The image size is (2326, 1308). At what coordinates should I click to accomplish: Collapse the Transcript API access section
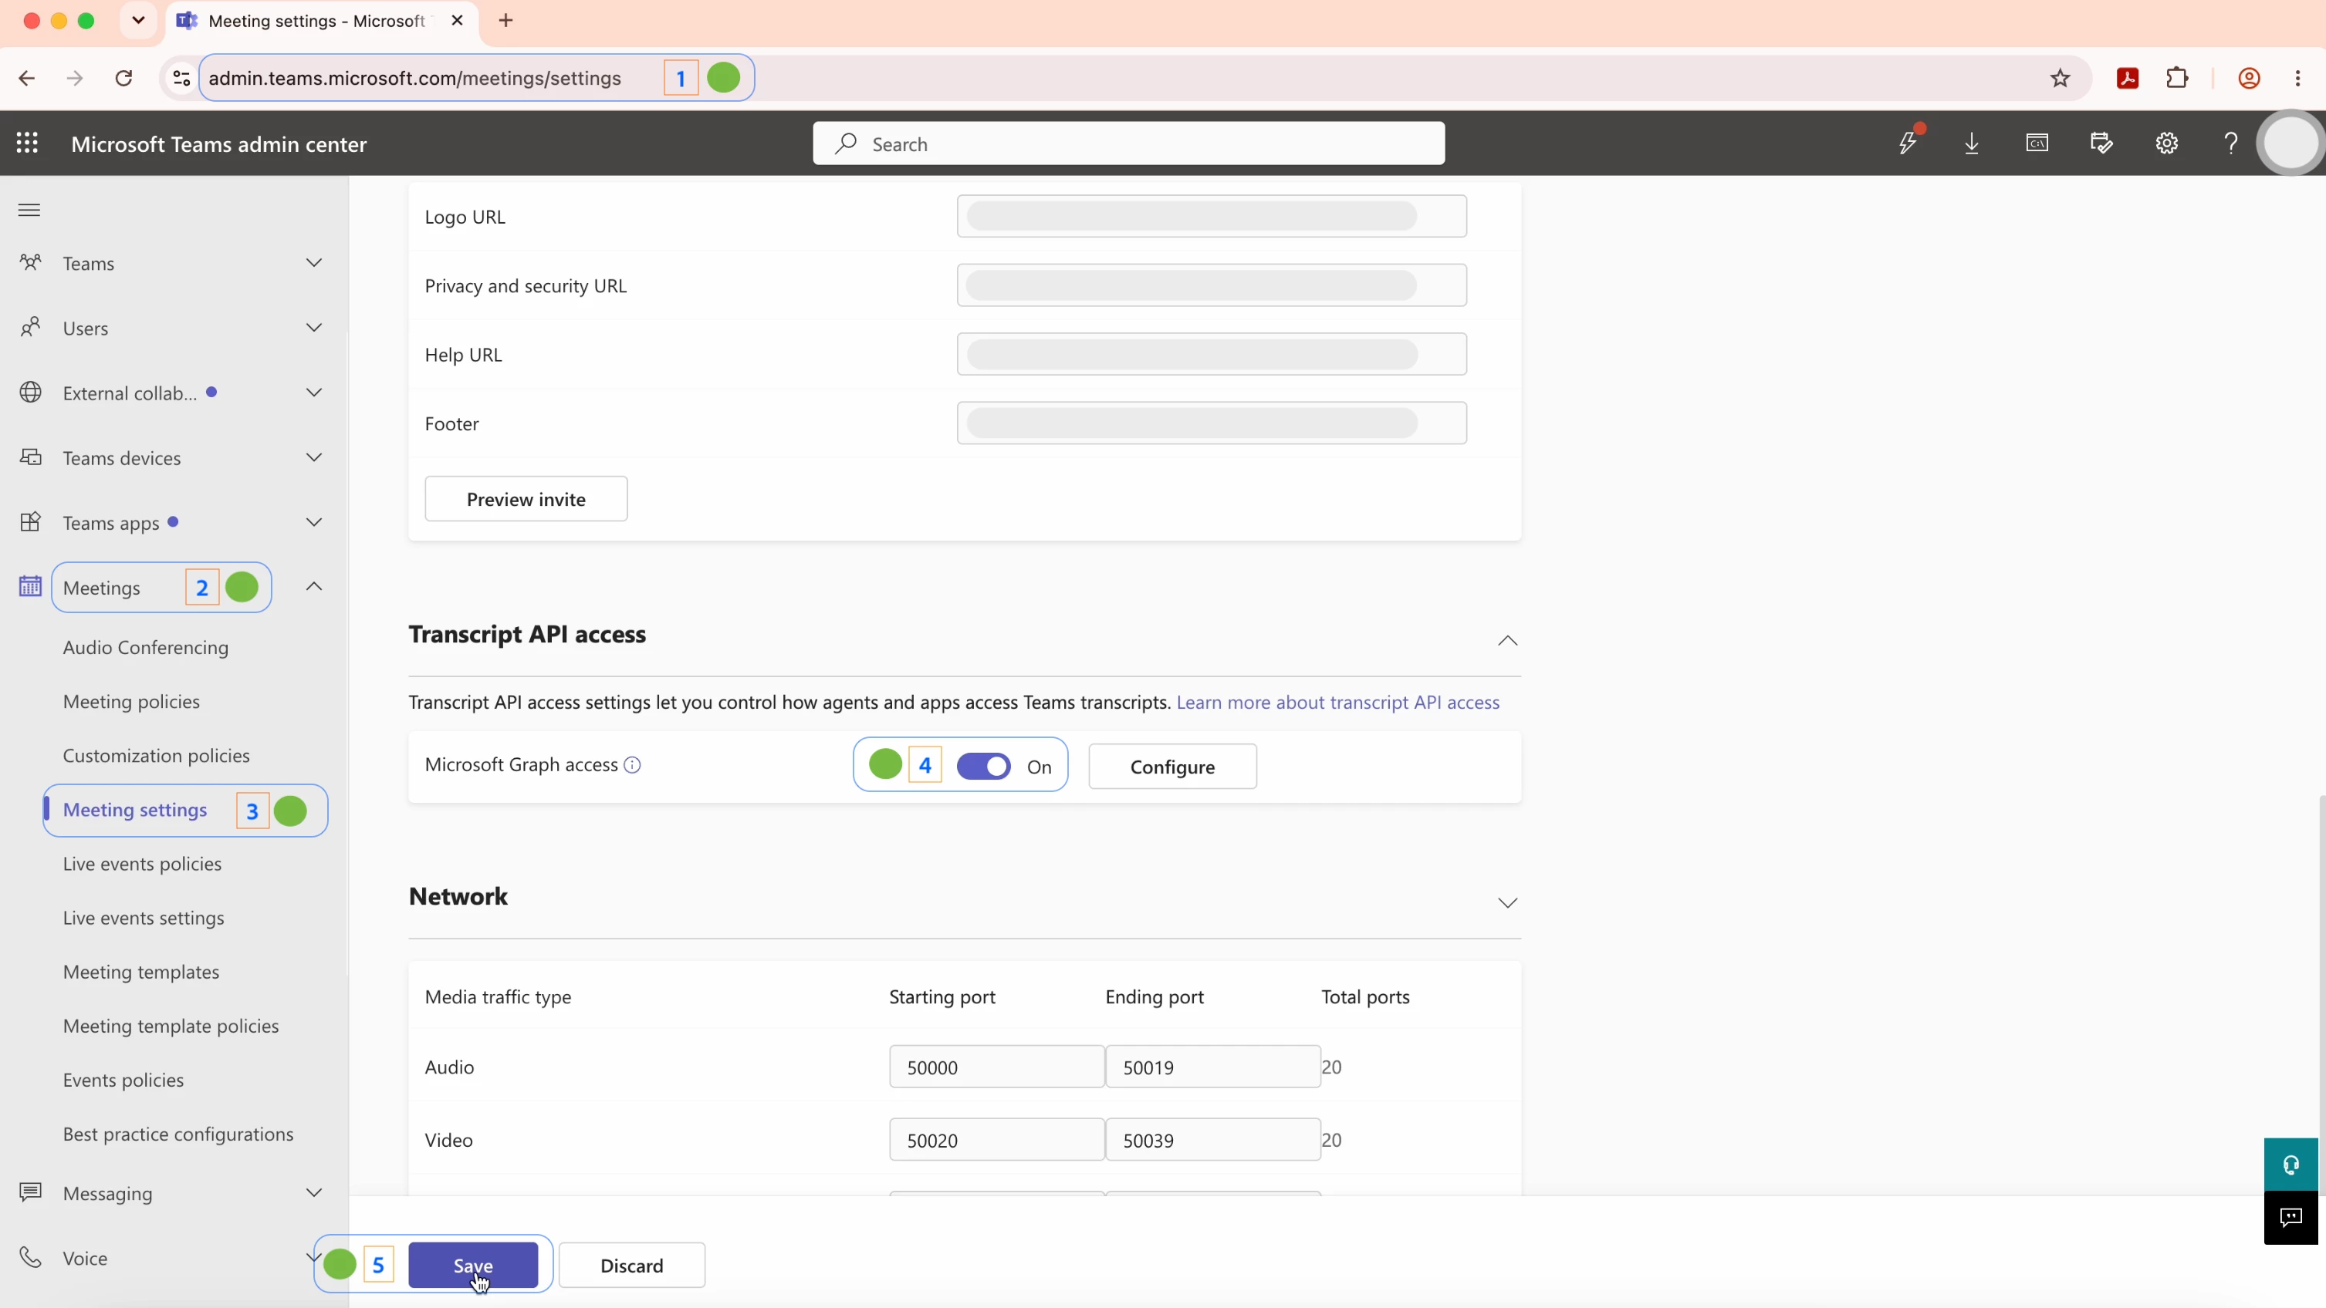pos(1507,640)
